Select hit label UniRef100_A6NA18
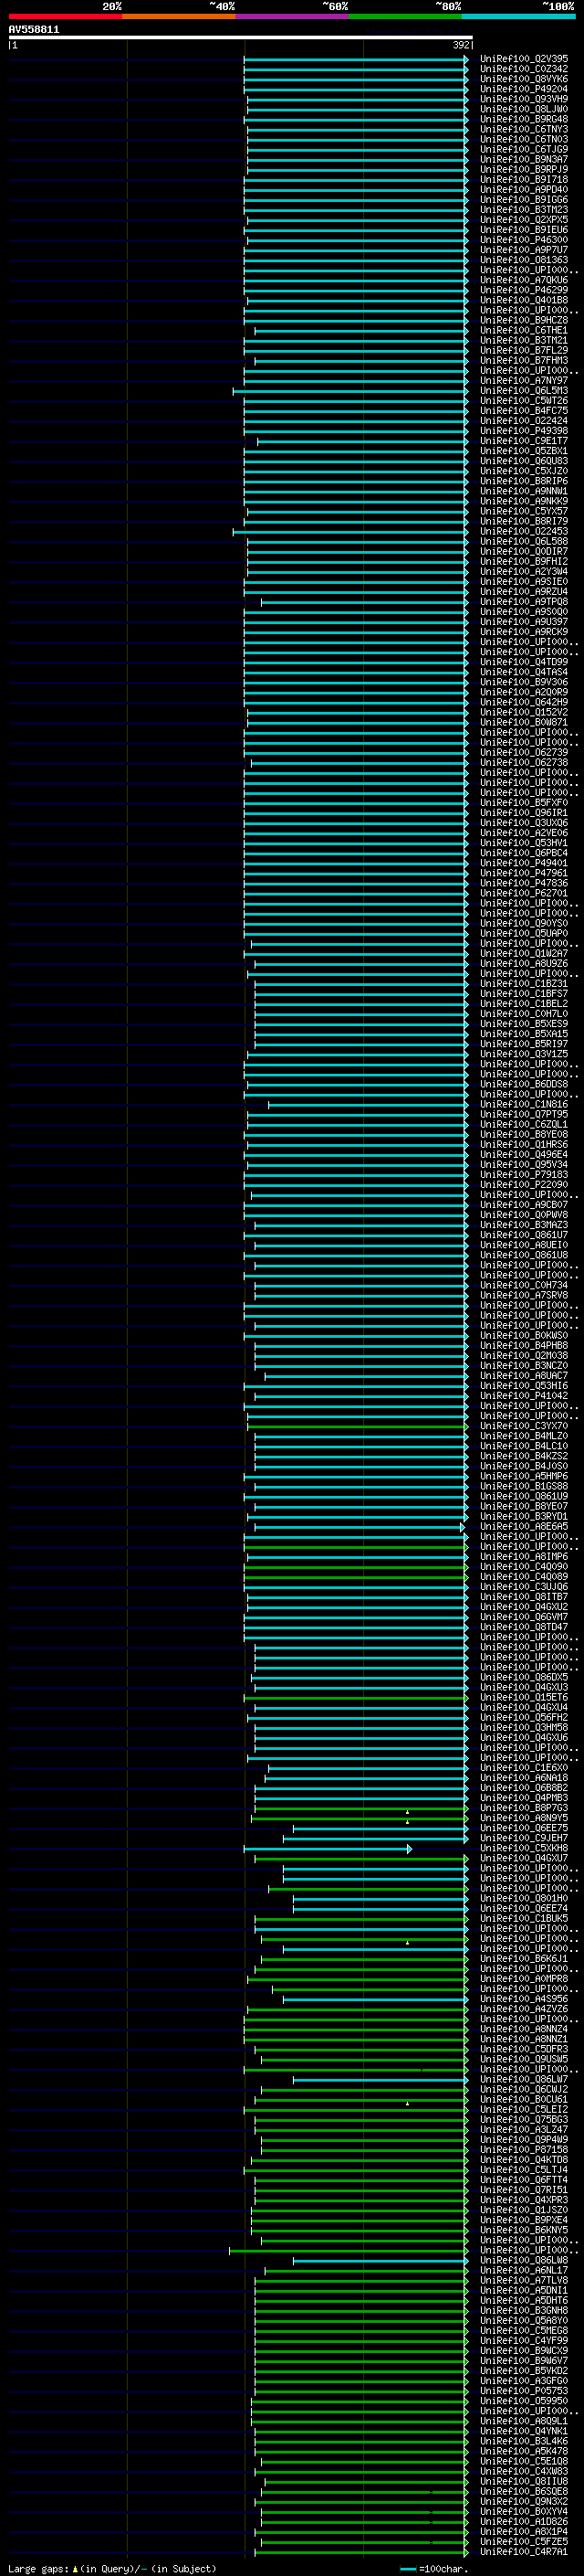Viewport: 584px width, 2576px height. pyautogui.click(x=523, y=1778)
